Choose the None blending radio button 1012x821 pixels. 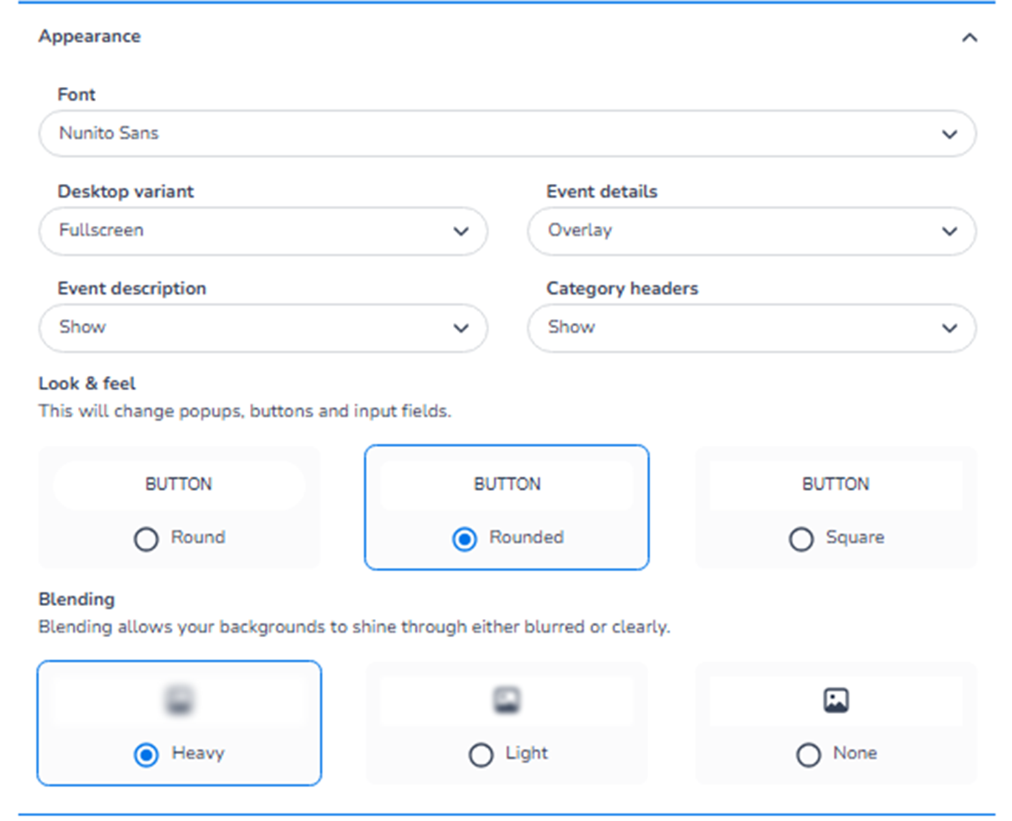[x=808, y=755]
